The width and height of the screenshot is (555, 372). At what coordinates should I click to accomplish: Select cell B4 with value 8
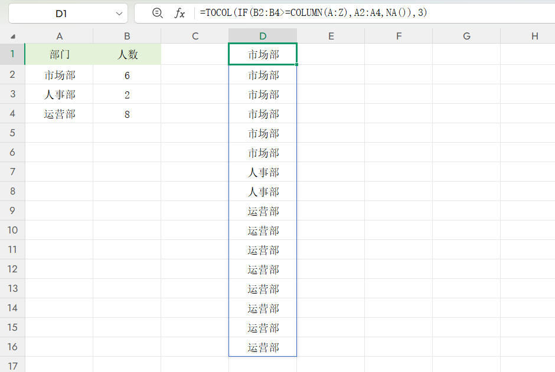click(127, 114)
